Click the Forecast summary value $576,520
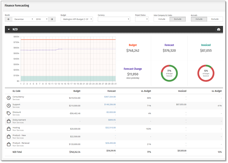 (169, 51)
